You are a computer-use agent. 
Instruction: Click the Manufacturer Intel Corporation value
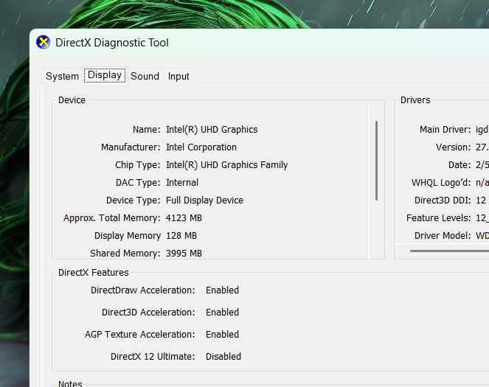(201, 147)
